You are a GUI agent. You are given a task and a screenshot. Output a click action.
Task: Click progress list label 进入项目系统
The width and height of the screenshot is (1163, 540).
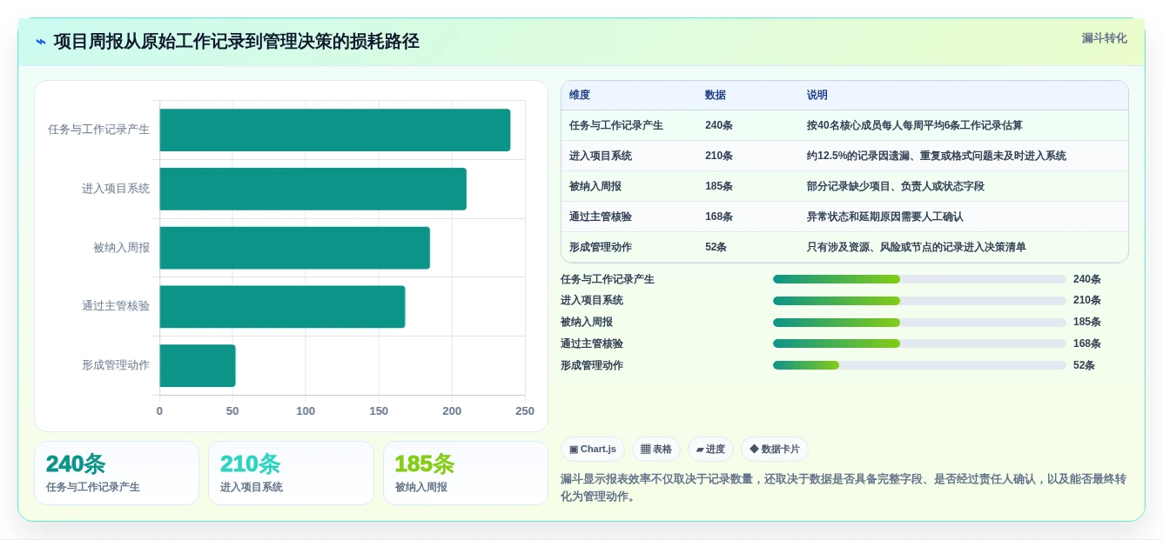pyautogui.click(x=592, y=300)
